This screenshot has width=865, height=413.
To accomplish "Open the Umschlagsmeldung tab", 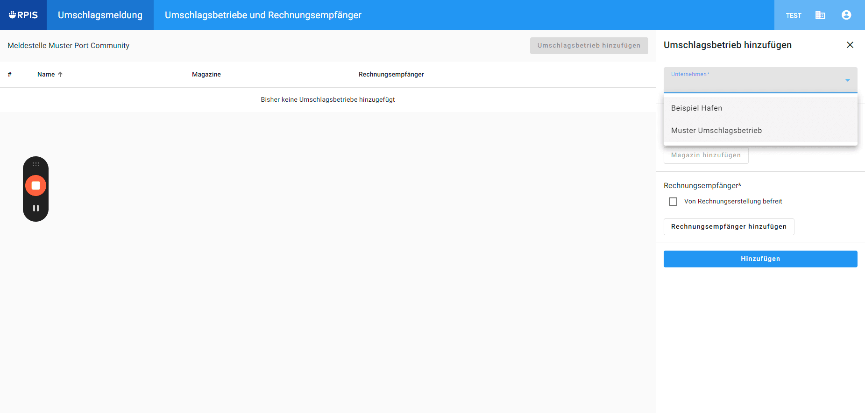I will 100,15.
